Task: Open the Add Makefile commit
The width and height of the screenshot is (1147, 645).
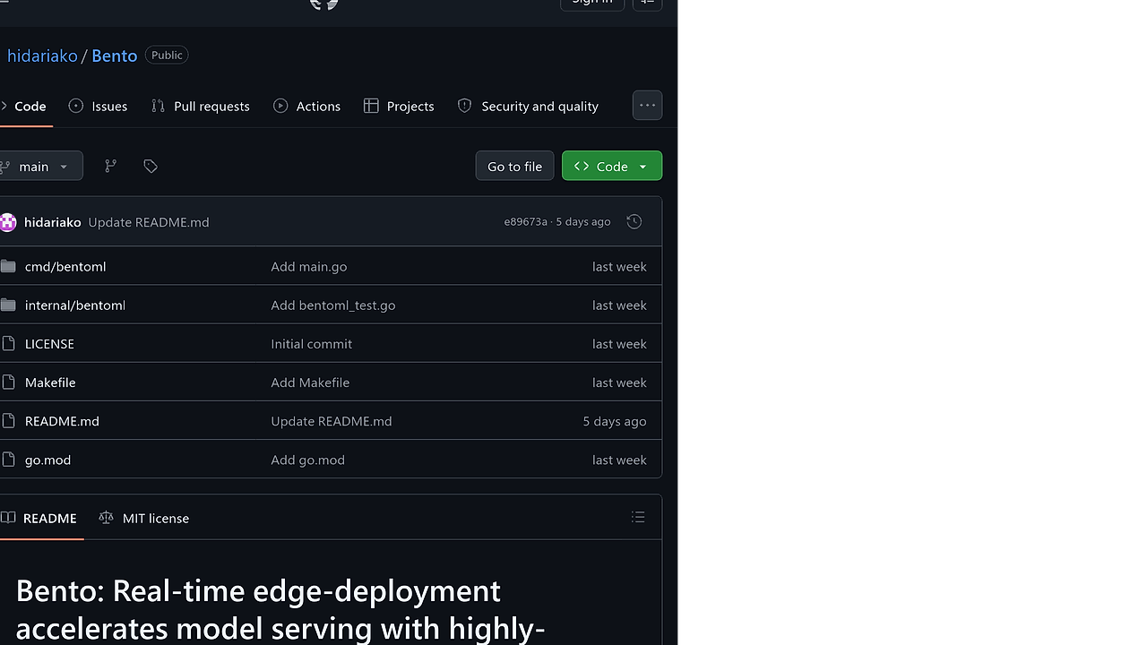Action: (310, 382)
